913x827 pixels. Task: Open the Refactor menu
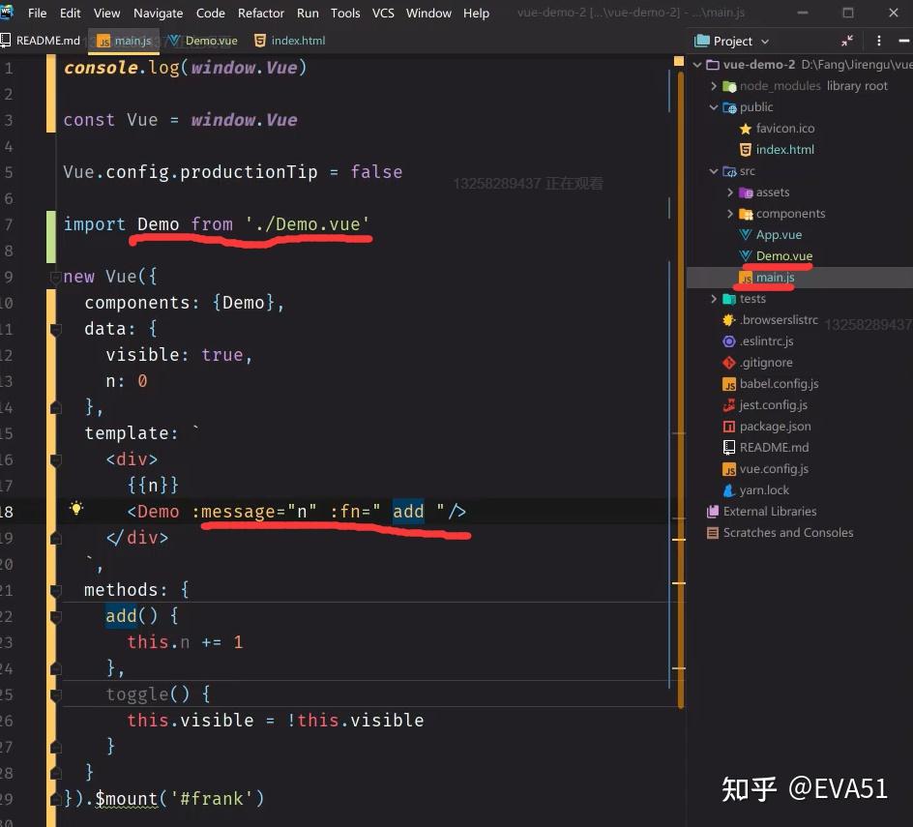pos(261,13)
